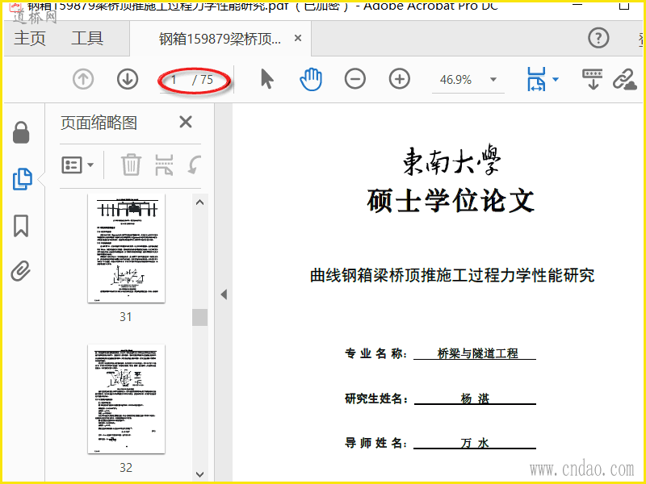Viewport: 646px width, 484px height.
Task: Click the share link cloud icon
Action: pyautogui.click(x=624, y=79)
